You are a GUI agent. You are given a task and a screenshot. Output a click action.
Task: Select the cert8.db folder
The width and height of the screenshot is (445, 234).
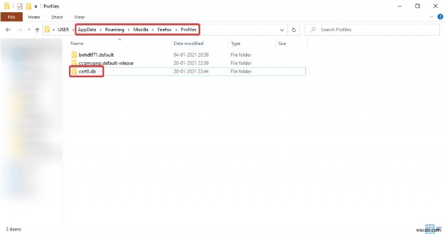point(88,71)
